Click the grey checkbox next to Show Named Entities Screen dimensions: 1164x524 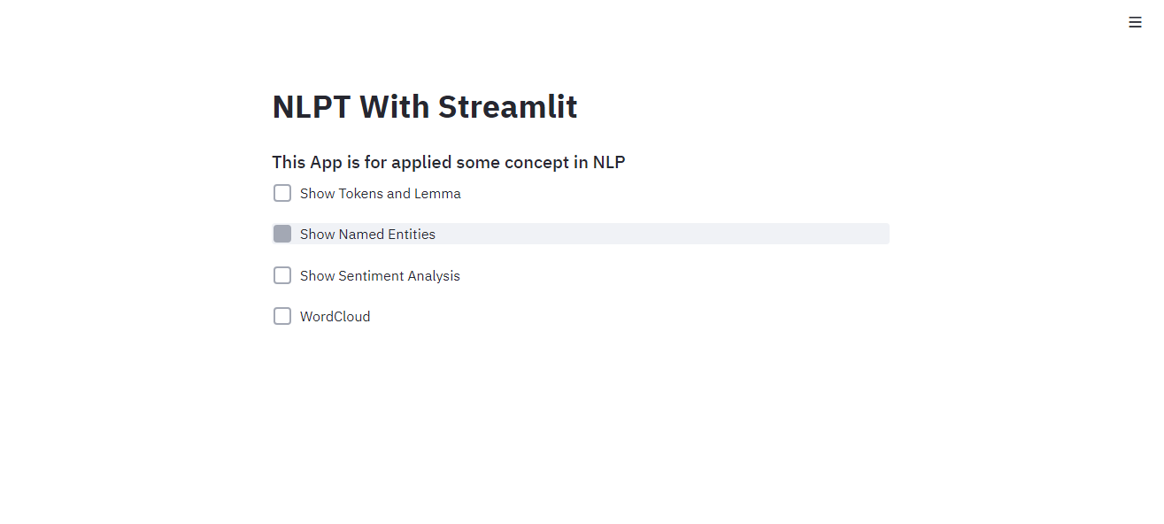(282, 234)
